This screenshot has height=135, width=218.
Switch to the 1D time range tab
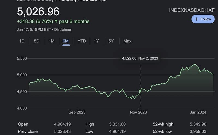pyautogui.click(x=22, y=41)
